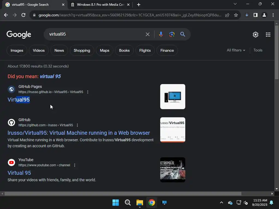279x209 pixels.
Task: Clear the Google search box
Action: coord(148,34)
